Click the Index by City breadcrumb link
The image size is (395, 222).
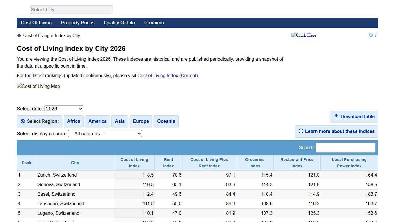pyautogui.click(x=67, y=35)
